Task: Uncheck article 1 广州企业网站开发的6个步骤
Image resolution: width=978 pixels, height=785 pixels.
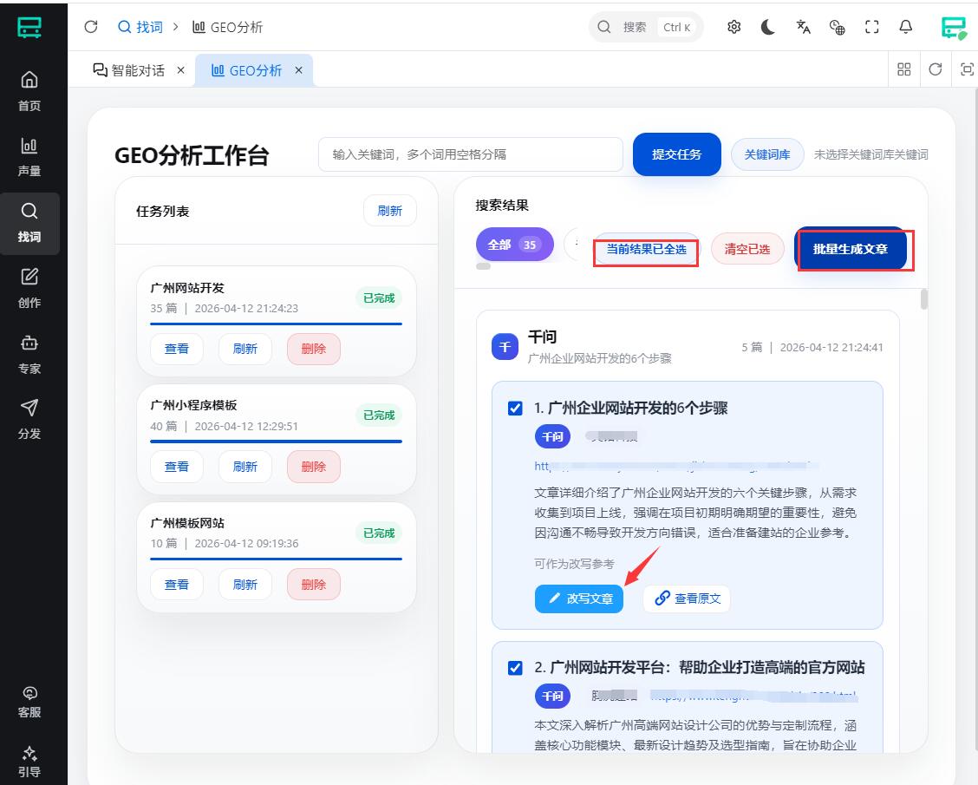Action: (515, 408)
